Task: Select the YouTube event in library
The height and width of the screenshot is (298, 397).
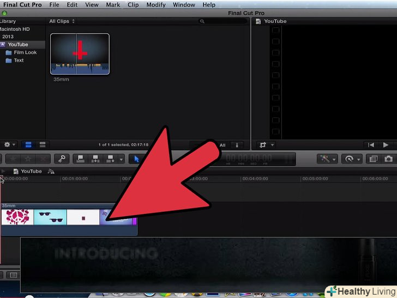Action: coord(22,45)
